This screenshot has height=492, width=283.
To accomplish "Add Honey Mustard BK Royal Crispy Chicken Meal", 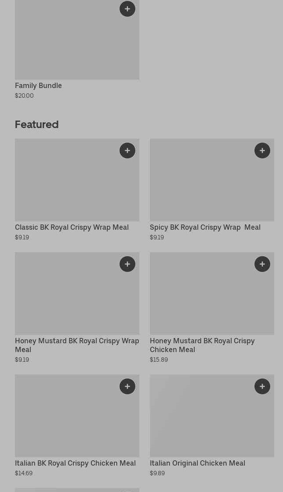I will coord(262,264).
